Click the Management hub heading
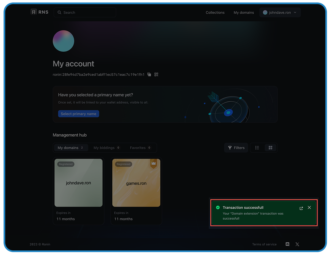 point(70,135)
